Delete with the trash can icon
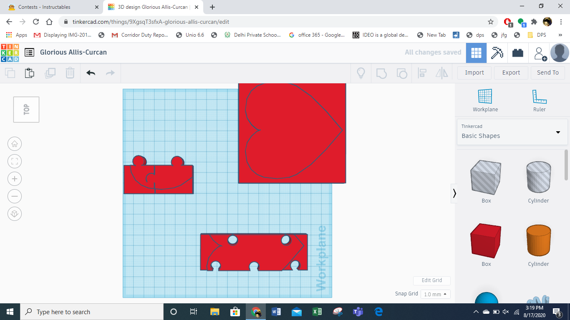The image size is (570, 320). click(70, 73)
